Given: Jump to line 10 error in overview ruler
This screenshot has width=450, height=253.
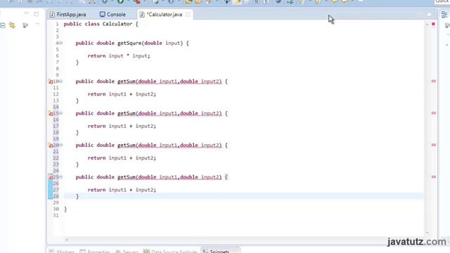Looking at the screenshot, I should [x=434, y=82].
